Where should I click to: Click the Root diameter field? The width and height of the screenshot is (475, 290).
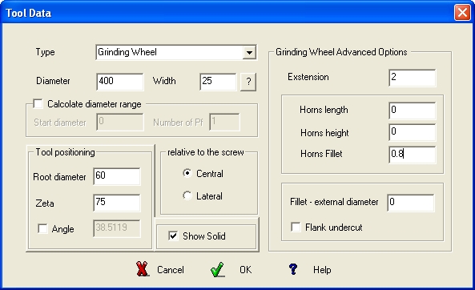pos(117,176)
